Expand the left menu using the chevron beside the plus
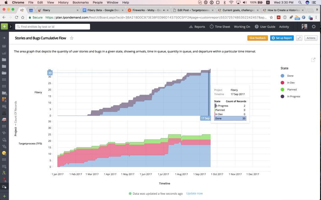The image size is (321, 200). [11, 27]
